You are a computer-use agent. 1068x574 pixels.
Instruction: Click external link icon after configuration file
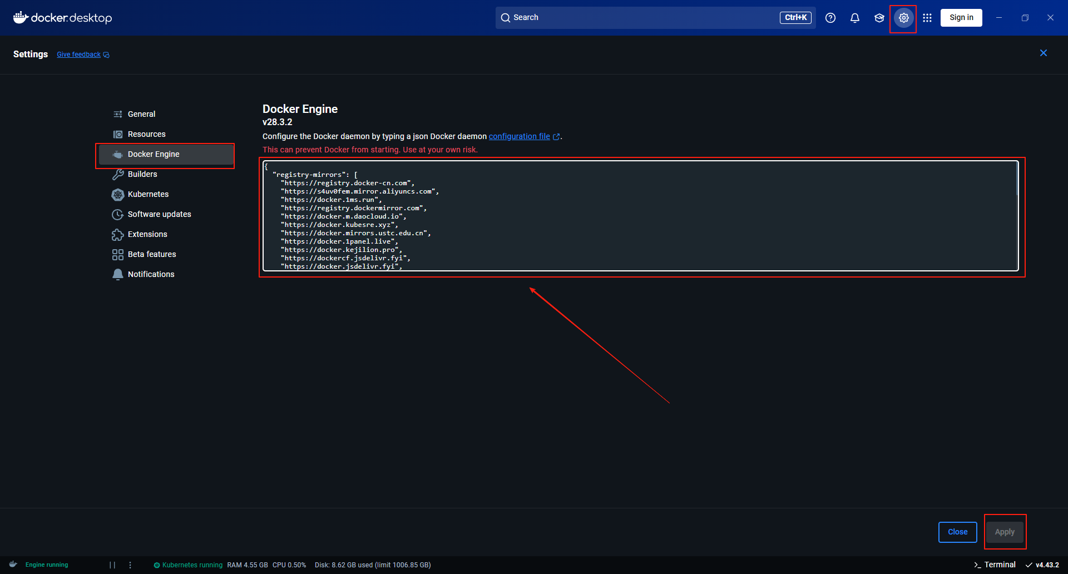(556, 137)
